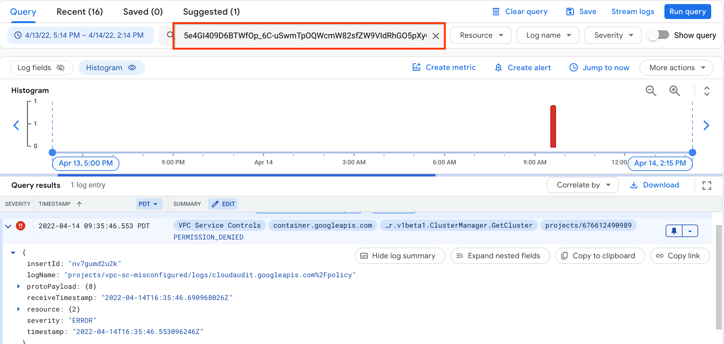
Task: Click the query search input field
Action: tap(305, 35)
